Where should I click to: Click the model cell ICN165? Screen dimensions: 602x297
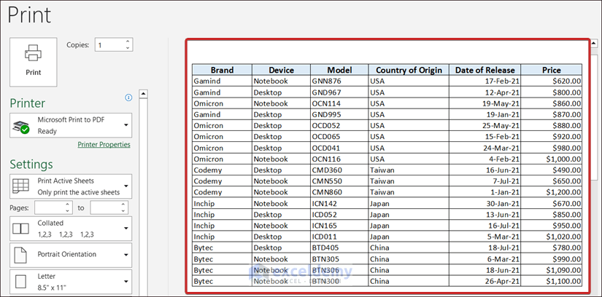[x=339, y=226]
